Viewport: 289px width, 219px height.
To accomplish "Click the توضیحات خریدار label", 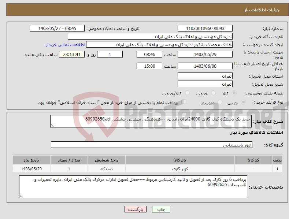I will pyautogui.click(x=266, y=187).
